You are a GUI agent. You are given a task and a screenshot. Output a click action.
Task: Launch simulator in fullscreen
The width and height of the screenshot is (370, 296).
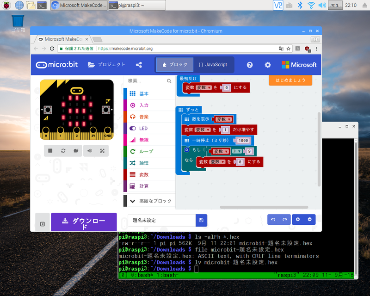[102, 151]
